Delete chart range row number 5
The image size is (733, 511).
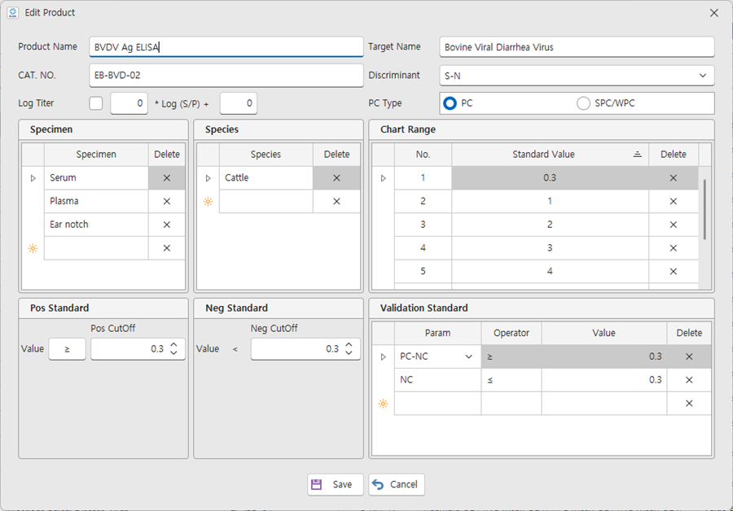click(674, 272)
